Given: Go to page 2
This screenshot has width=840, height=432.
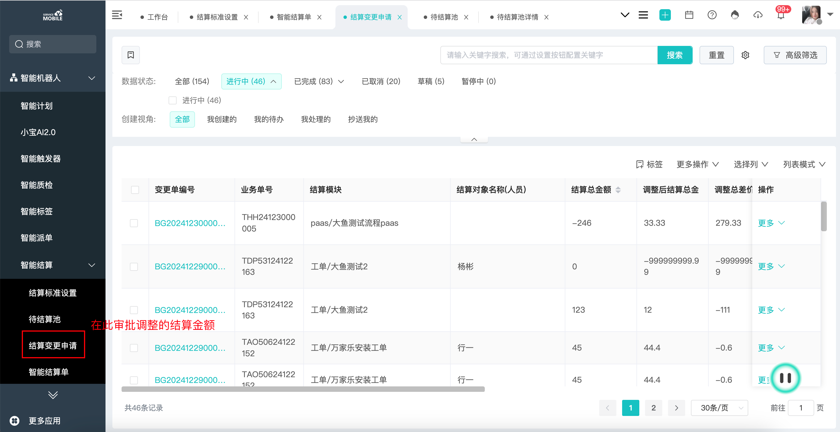Looking at the screenshot, I should pyautogui.click(x=653, y=408).
